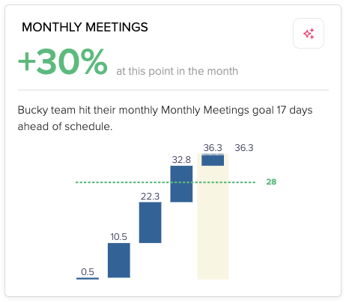Click the MONTHLY MEETINGS card title
Image resolution: width=346 pixels, height=302 pixels.
[x=85, y=27]
